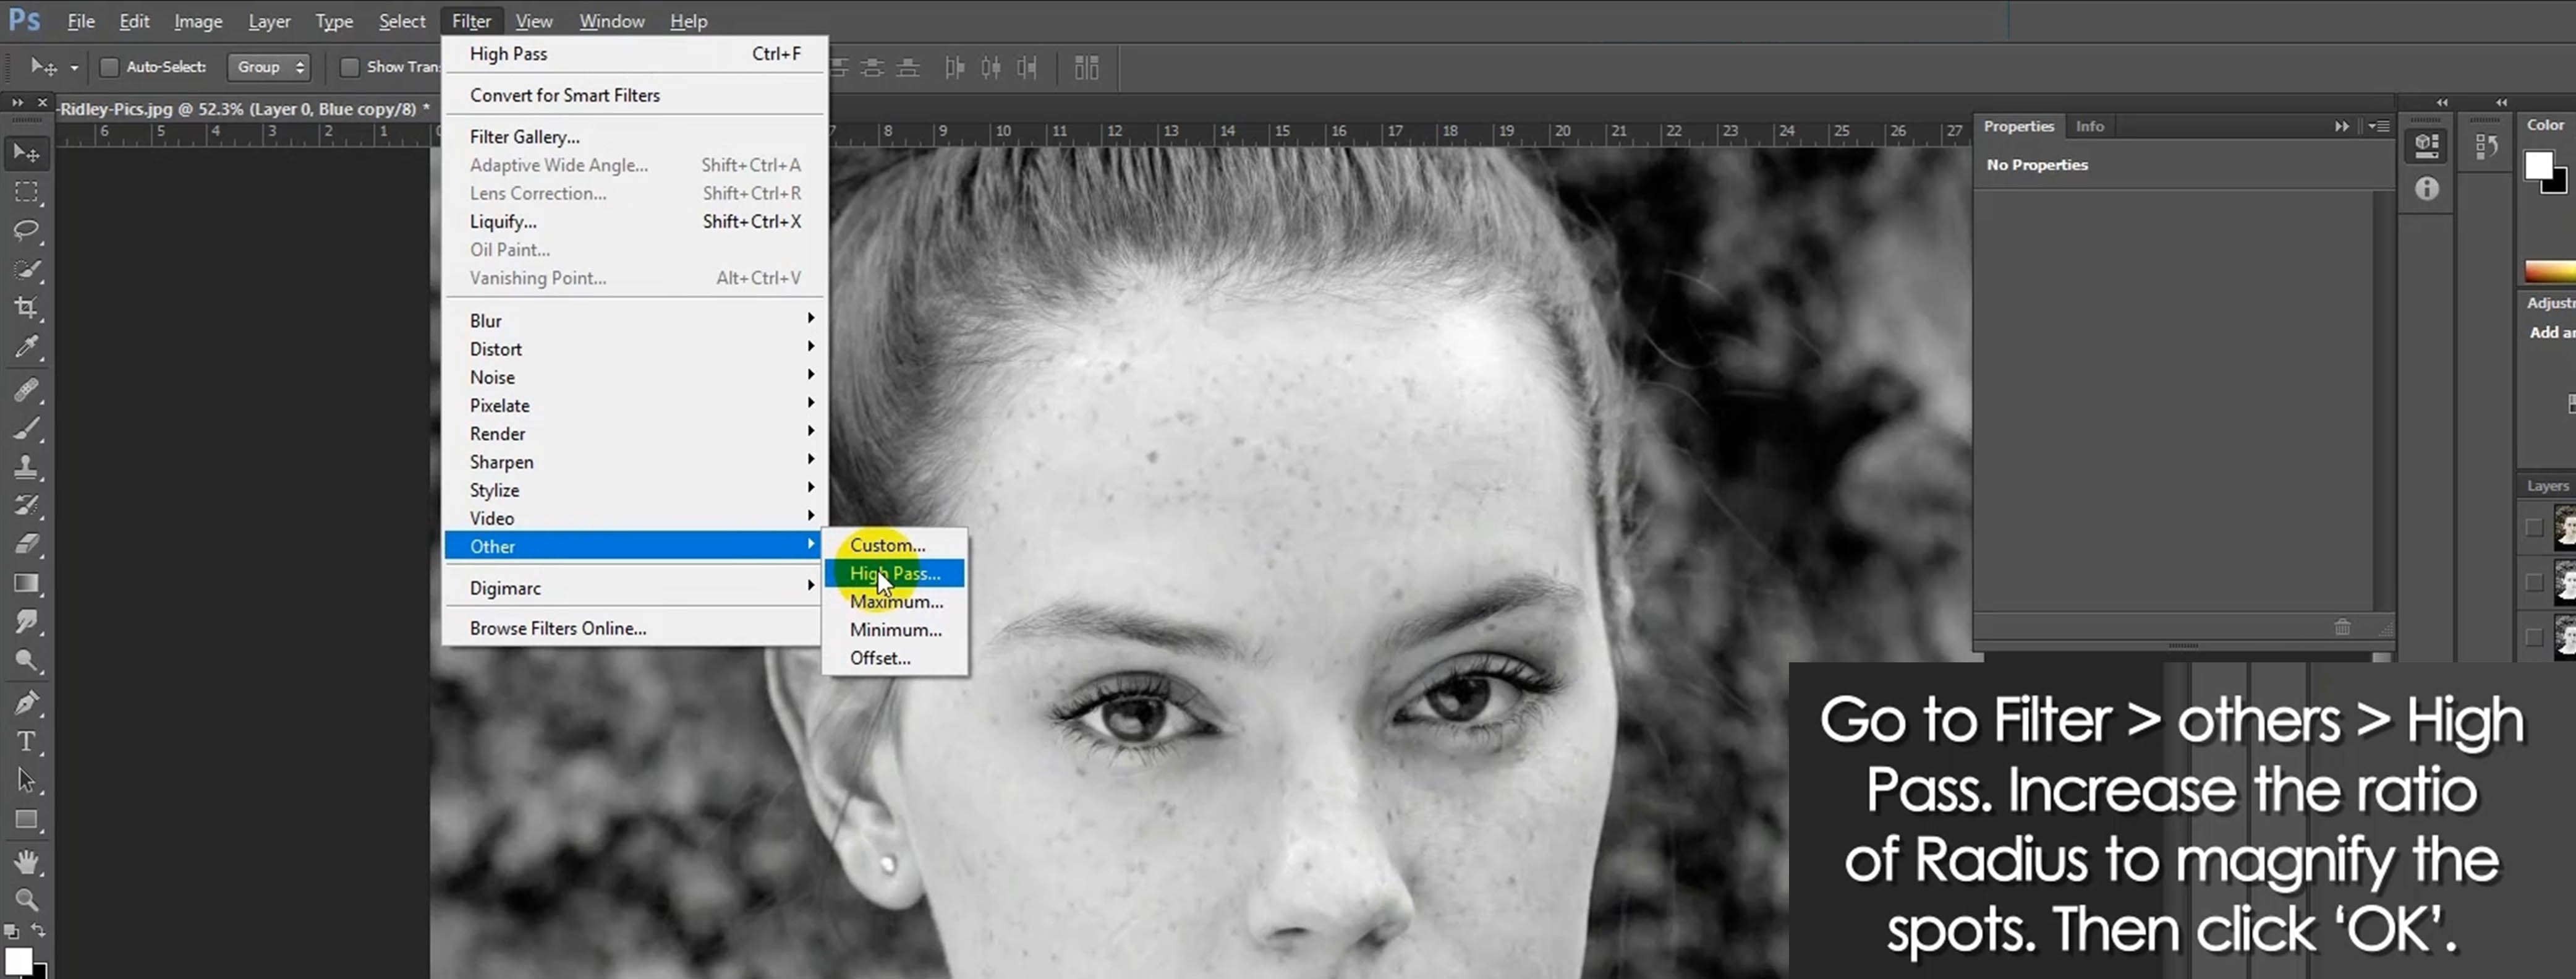Select the Brush tool
The image size is (2576, 979).
point(26,429)
